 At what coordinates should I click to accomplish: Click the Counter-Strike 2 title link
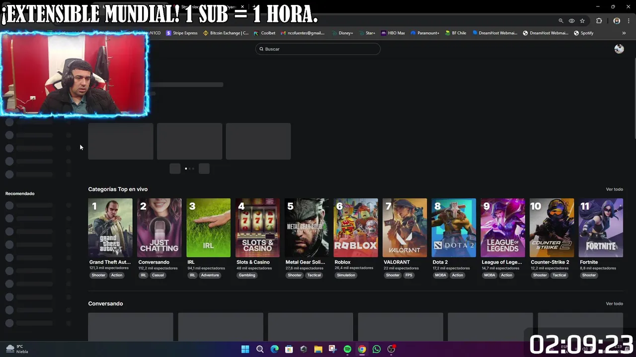tap(550, 262)
